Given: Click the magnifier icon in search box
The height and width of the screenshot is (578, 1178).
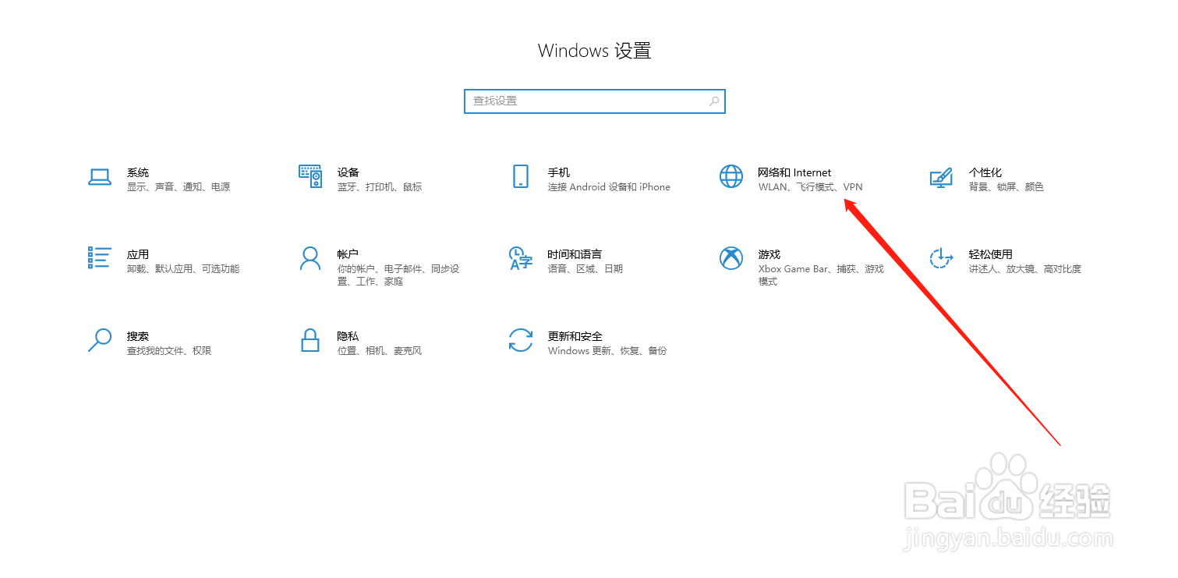Looking at the screenshot, I should 713,101.
